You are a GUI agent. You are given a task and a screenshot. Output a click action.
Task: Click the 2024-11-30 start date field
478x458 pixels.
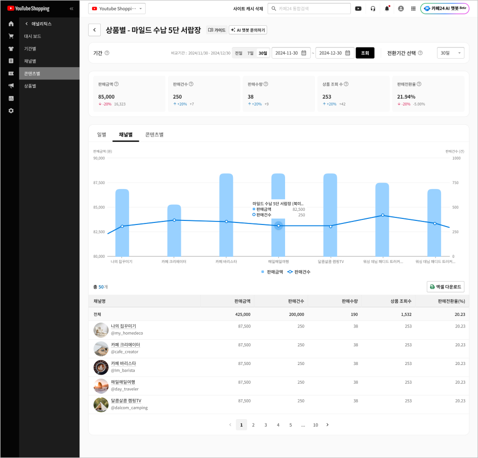coord(291,53)
